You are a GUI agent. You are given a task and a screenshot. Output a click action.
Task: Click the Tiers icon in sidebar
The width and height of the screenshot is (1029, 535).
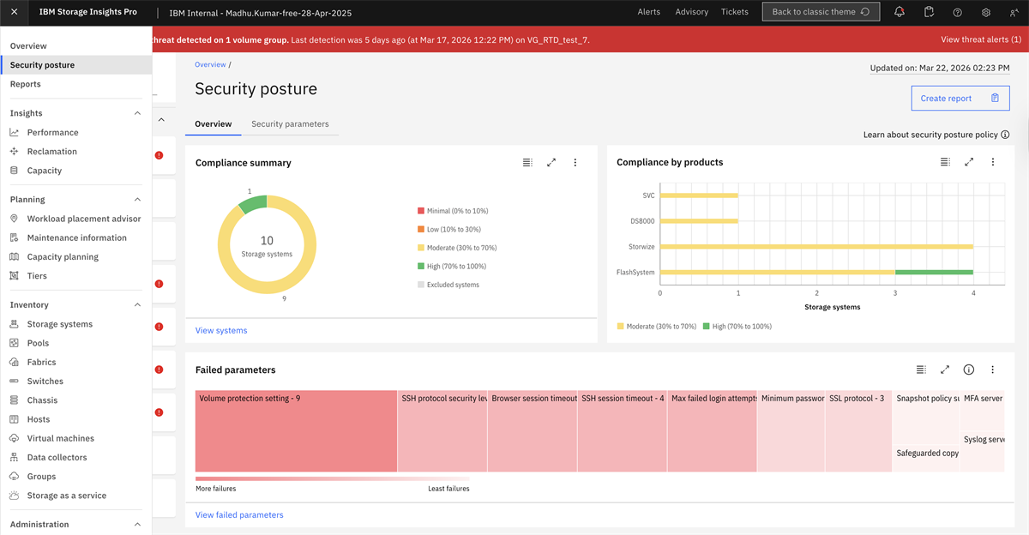[14, 276]
